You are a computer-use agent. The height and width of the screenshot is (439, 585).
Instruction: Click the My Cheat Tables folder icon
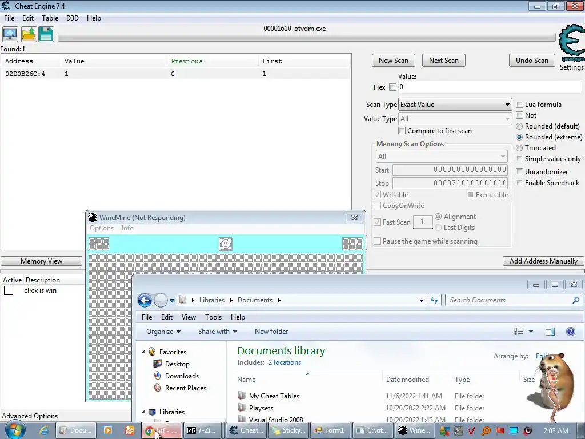coord(242,396)
